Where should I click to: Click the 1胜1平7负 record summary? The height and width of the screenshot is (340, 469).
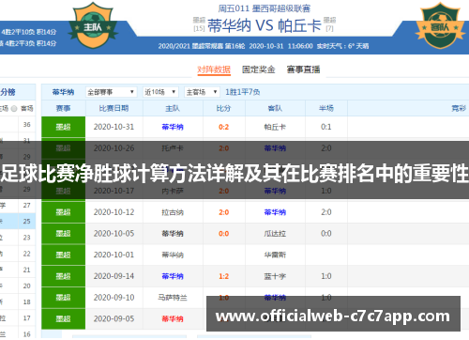pos(243,92)
